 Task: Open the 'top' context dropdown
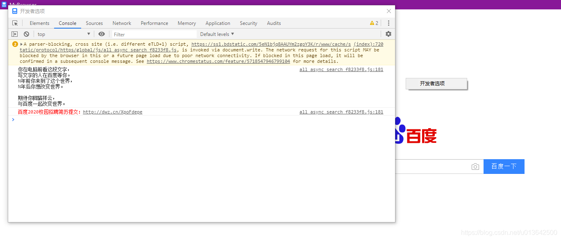click(64, 34)
